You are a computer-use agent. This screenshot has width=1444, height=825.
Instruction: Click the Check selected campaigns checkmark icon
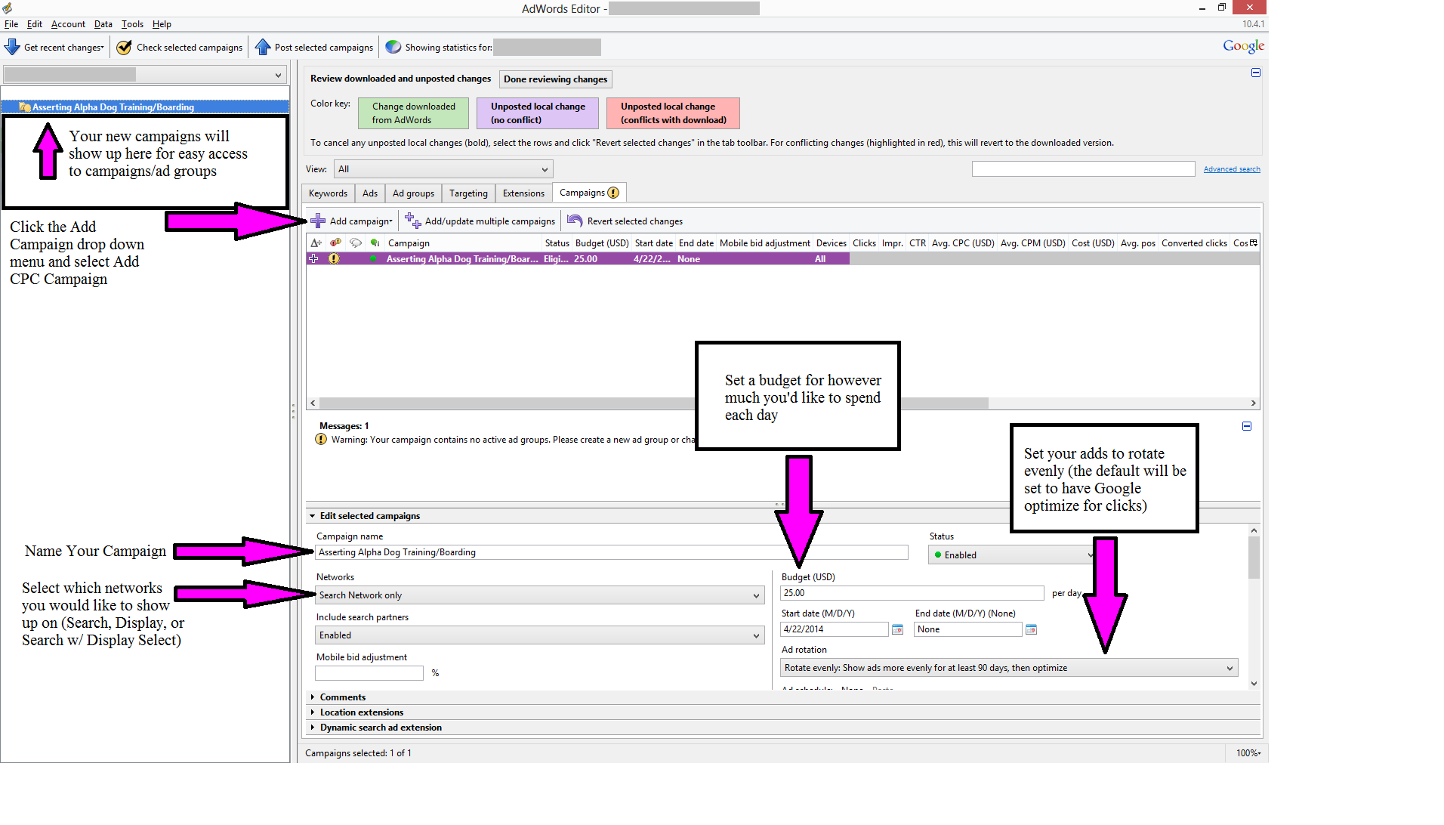(124, 47)
